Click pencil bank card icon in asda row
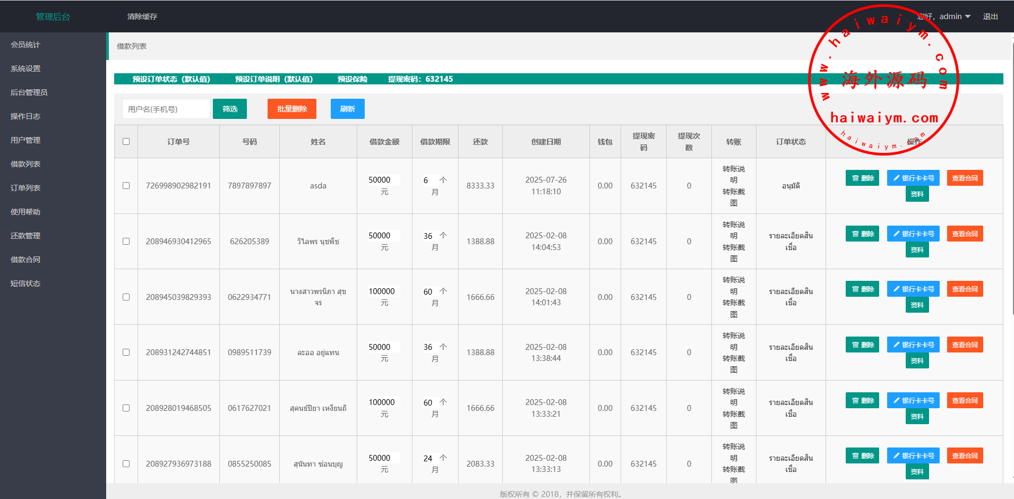This screenshot has width=1014, height=499. 897,178
